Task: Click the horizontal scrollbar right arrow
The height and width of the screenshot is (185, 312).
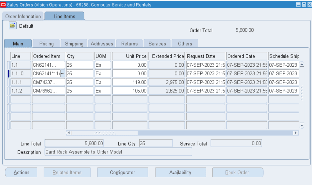Action: [x=296, y=133]
